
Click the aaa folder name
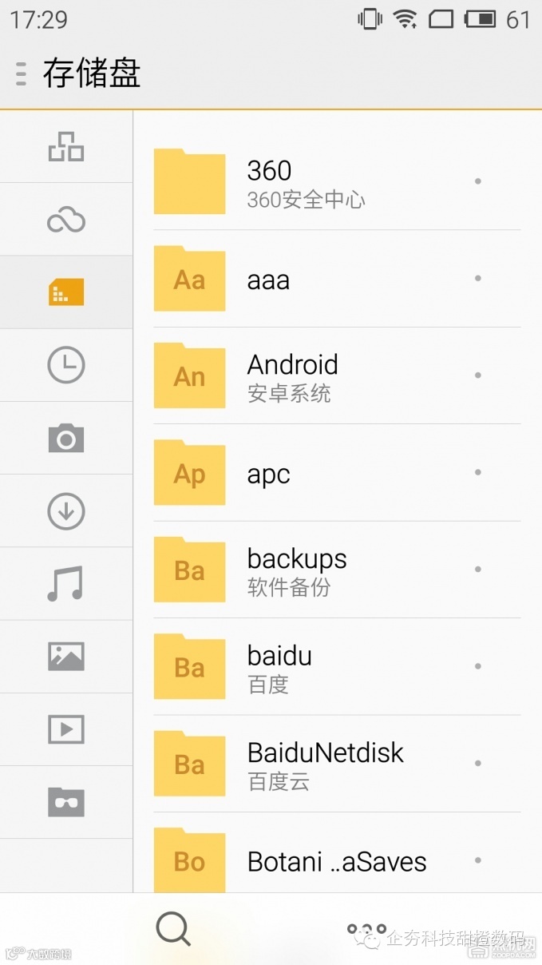tap(268, 280)
